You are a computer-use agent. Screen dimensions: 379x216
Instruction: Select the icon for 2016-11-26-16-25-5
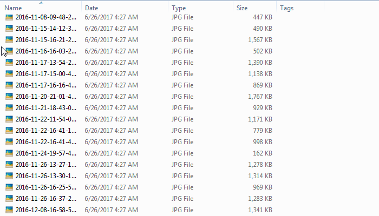coord(9,187)
